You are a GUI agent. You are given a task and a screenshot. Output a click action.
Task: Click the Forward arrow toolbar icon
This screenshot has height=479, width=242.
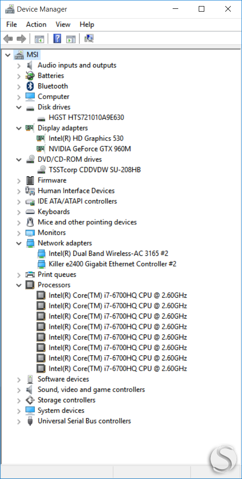click(21, 39)
